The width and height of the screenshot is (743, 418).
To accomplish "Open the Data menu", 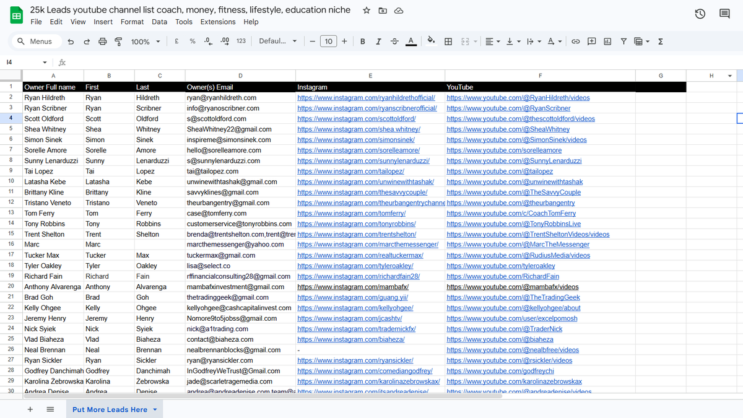I will point(159,22).
